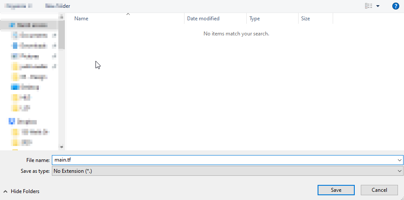Click the Hide Folders chevron icon
This screenshot has height=200, width=404.
[x=6, y=191]
